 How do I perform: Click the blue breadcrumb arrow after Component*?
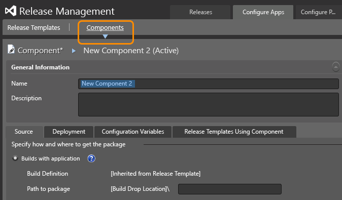74,51
